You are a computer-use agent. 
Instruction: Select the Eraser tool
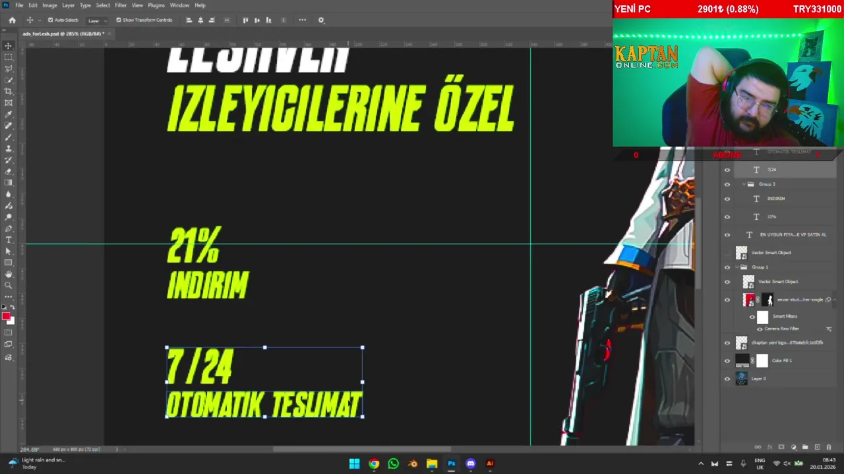click(9, 171)
